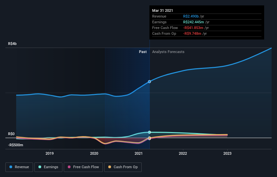Click the R$242.445m earnings value
The width and height of the screenshot is (277, 177).
tap(194, 22)
